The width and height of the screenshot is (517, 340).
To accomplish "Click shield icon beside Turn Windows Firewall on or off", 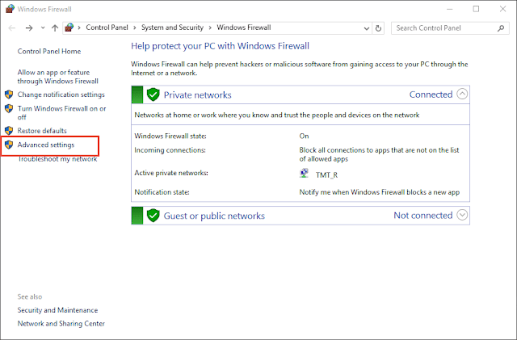I will tap(9, 108).
